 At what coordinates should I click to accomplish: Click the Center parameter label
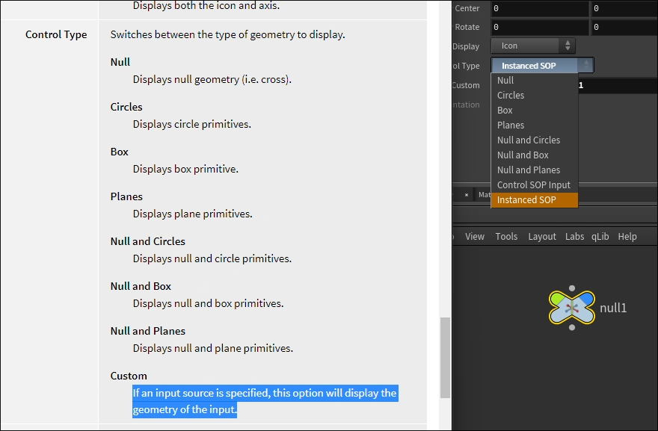(467, 8)
